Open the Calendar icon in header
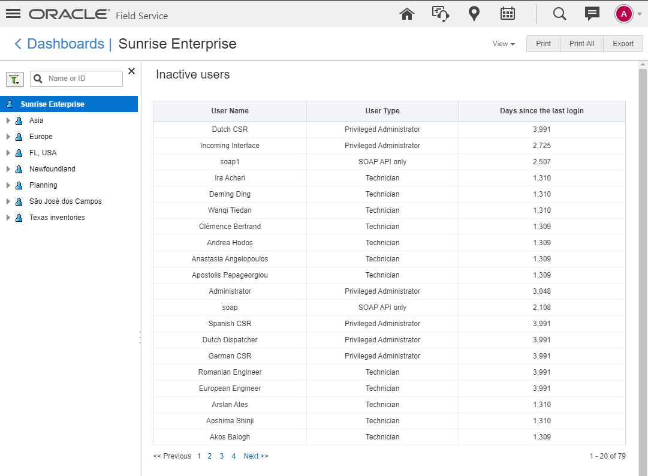Image resolution: width=648 pixels, height=476 pixels. [508, 14]
